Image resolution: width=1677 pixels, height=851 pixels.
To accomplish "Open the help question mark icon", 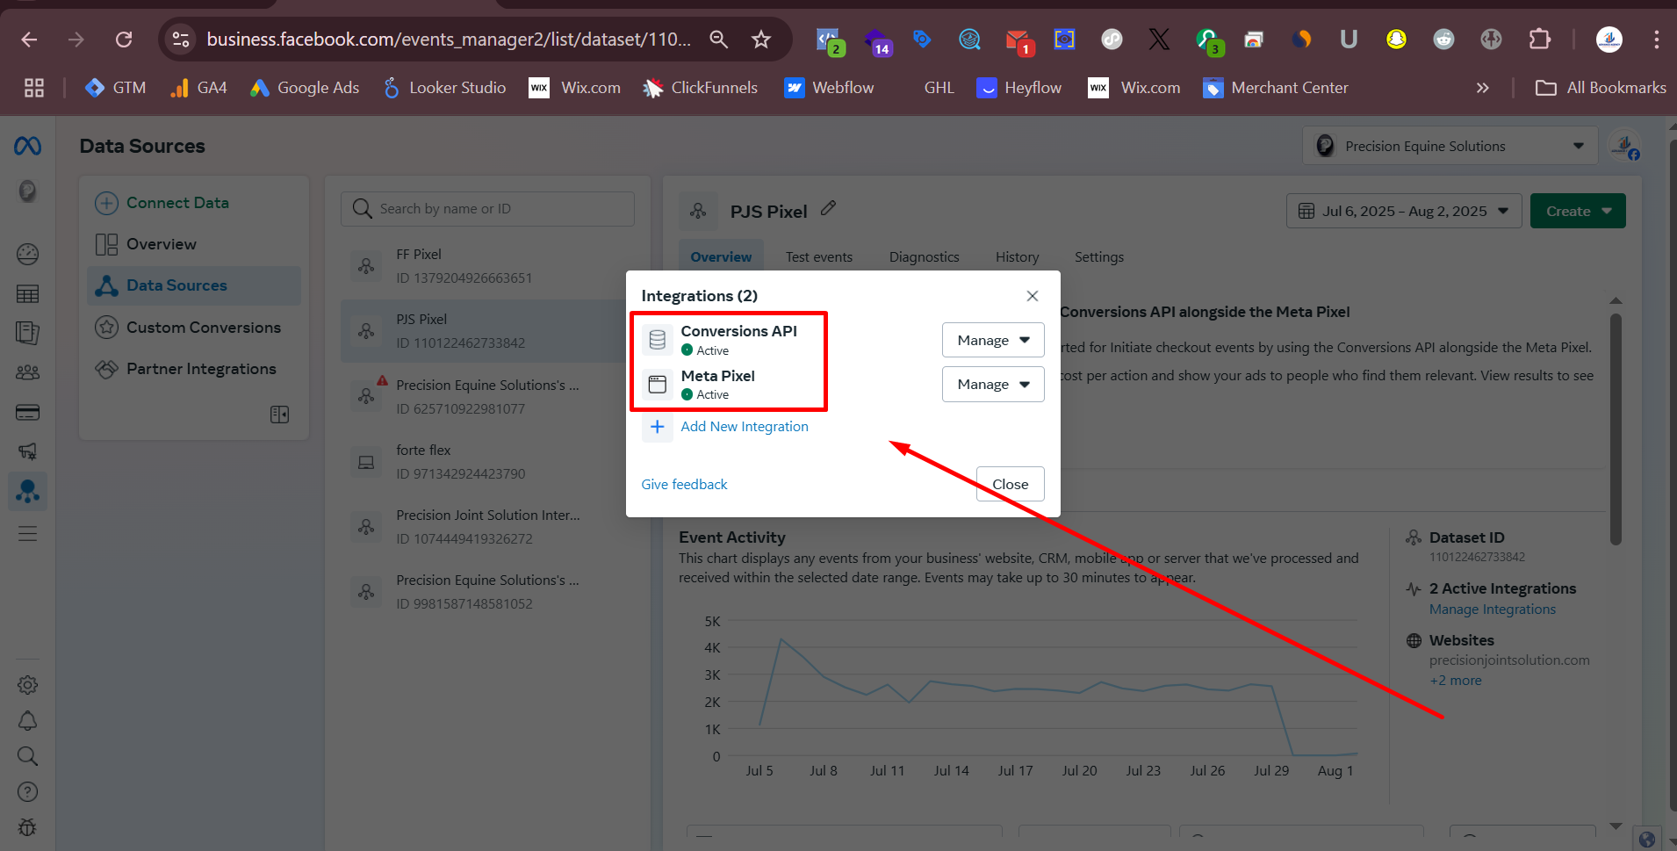I will 27,792.
